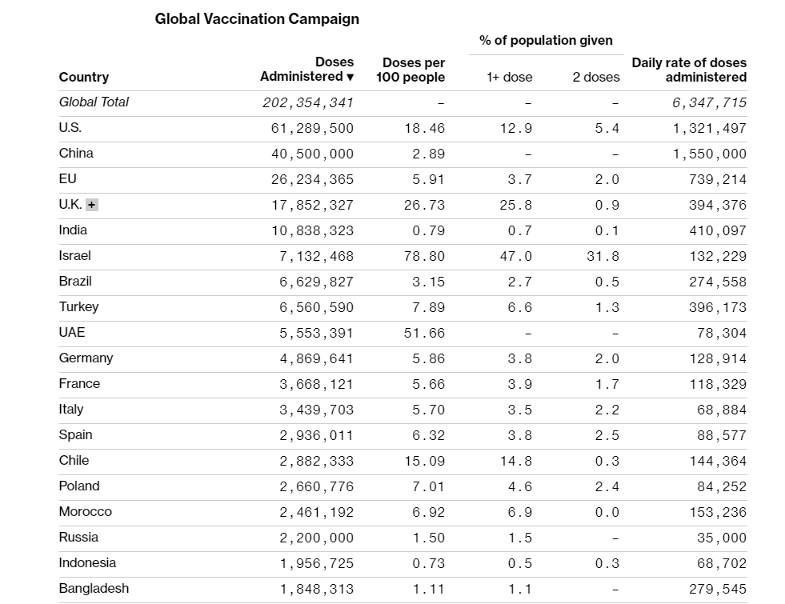The height and width of the screenshot is (604, 785).
Task: Click the Global Vaccination Campaign title
Action: click(x=257, y=19)
